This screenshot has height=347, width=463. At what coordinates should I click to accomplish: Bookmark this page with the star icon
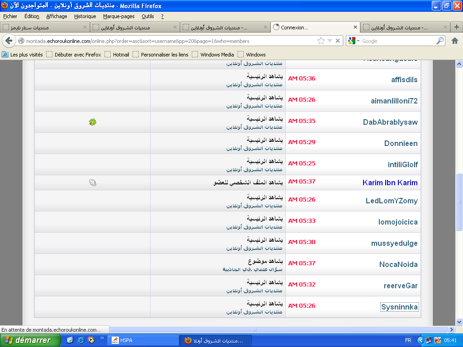click(x=321, y=41)
